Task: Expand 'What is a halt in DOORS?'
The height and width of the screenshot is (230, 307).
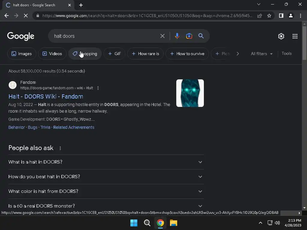Action: point(106,162)
